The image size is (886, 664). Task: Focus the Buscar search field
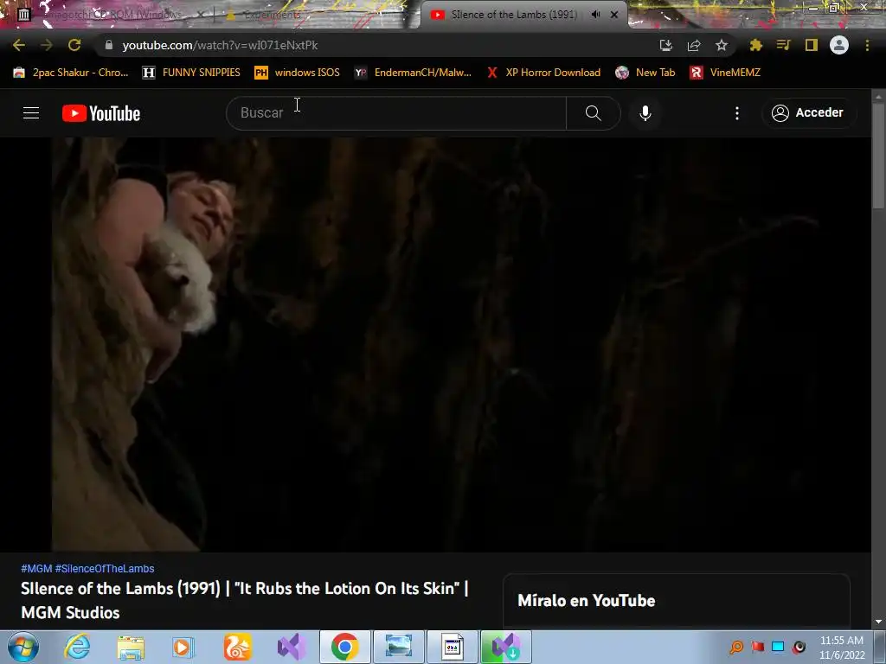[396, 113]
